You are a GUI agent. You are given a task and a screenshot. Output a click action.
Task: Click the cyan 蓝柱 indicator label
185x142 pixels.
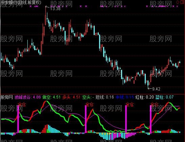[160, 97]
